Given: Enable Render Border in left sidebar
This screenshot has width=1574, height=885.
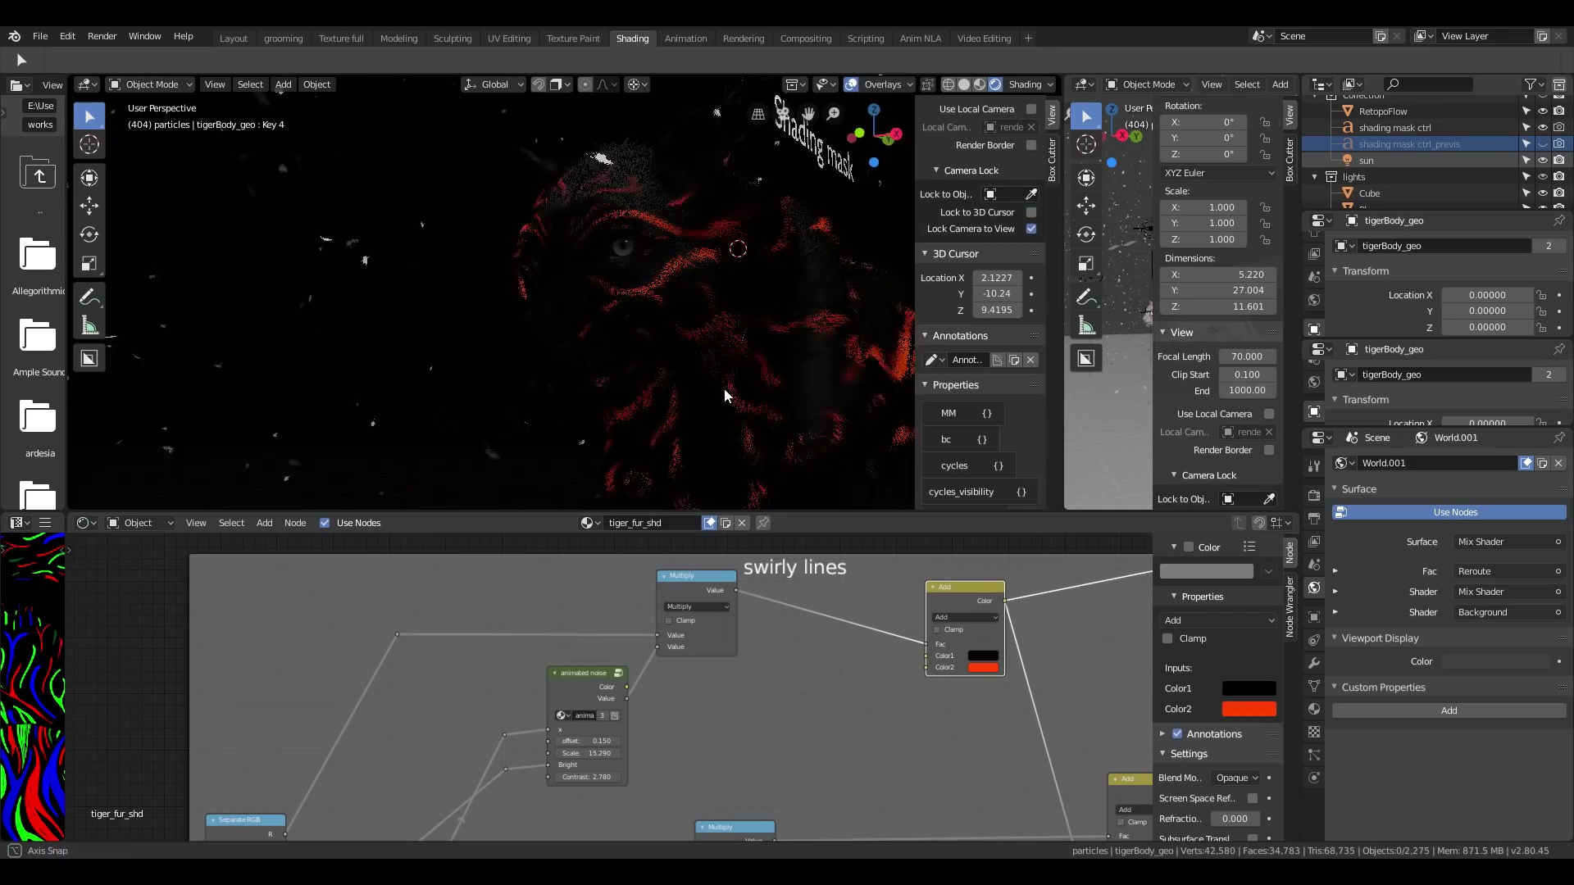Looking at the screenshot, I should click(x=1031, y=145).
